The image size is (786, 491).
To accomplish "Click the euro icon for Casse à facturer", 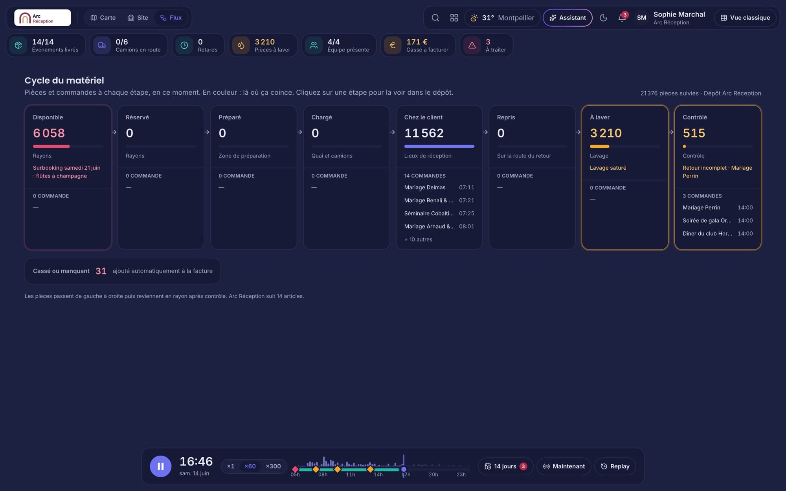I will coord(393,45).
